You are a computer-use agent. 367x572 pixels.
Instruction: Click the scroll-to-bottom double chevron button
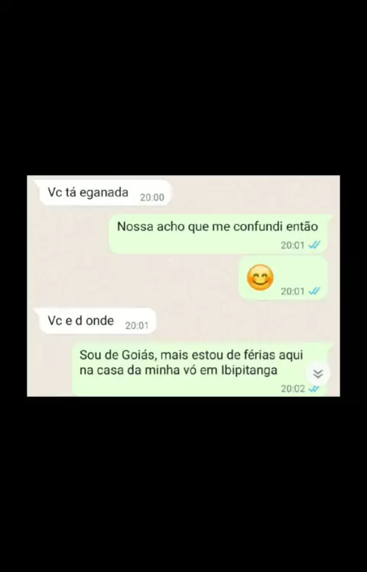click(x=318, y=373)
